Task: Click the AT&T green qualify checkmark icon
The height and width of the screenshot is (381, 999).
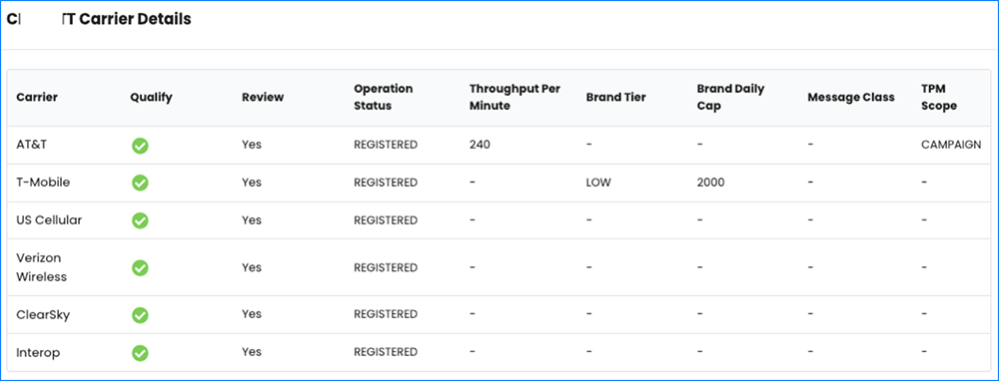Action: (x=140, y=146)
